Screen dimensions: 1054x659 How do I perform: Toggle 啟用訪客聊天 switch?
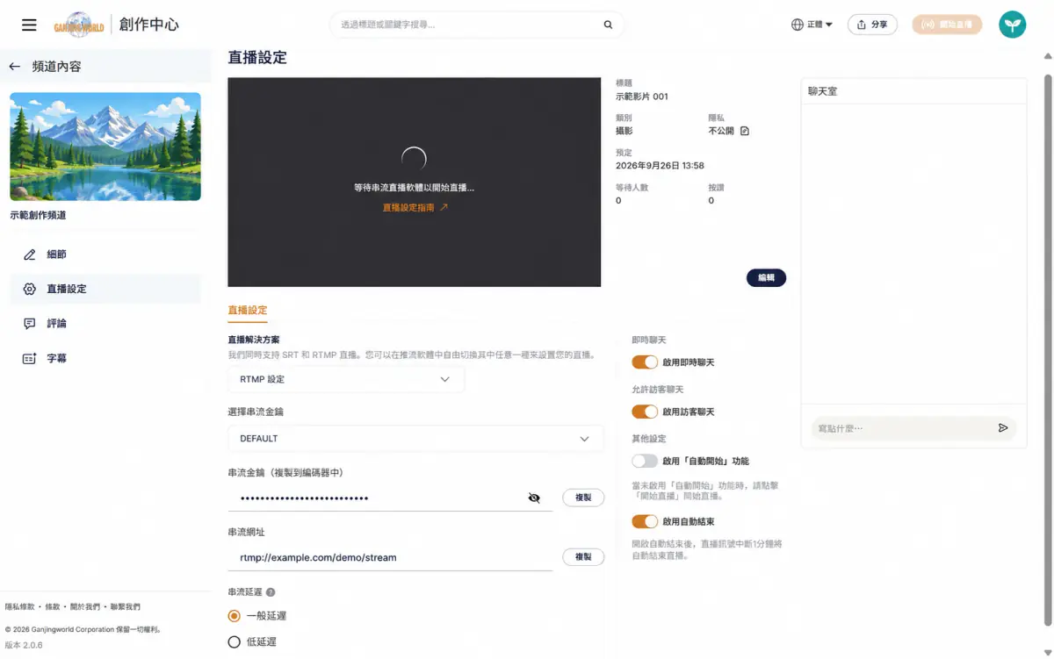click(645, 412)
